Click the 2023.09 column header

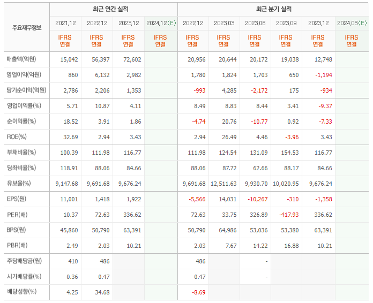[x=286, y=23]
